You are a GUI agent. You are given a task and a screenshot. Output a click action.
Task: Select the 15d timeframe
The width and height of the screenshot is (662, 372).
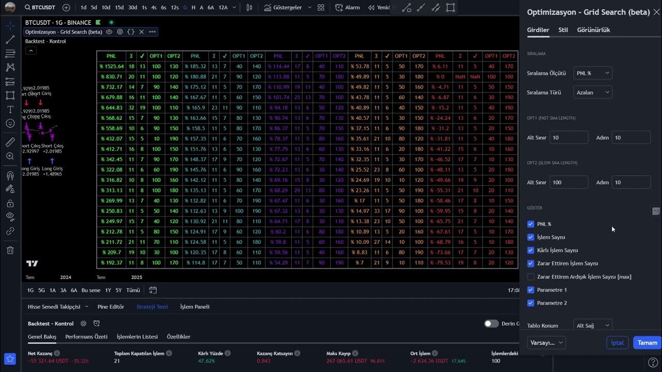pos(119,8)
